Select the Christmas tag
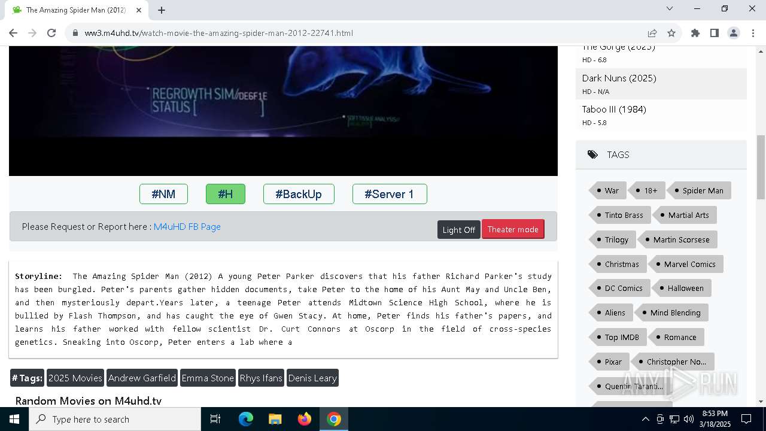Image resolution: width=766 pixels, height=431 pixels. point(618,264)
